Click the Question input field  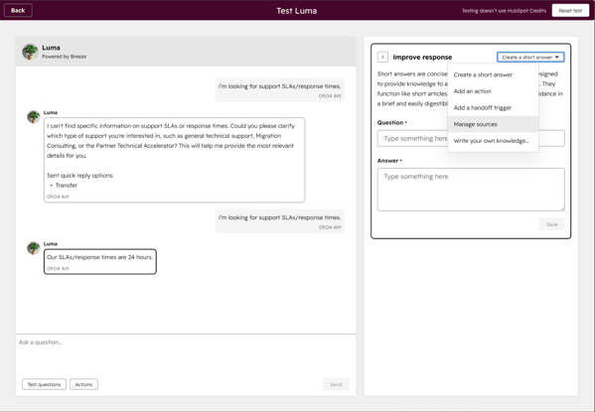click(471, 138)
